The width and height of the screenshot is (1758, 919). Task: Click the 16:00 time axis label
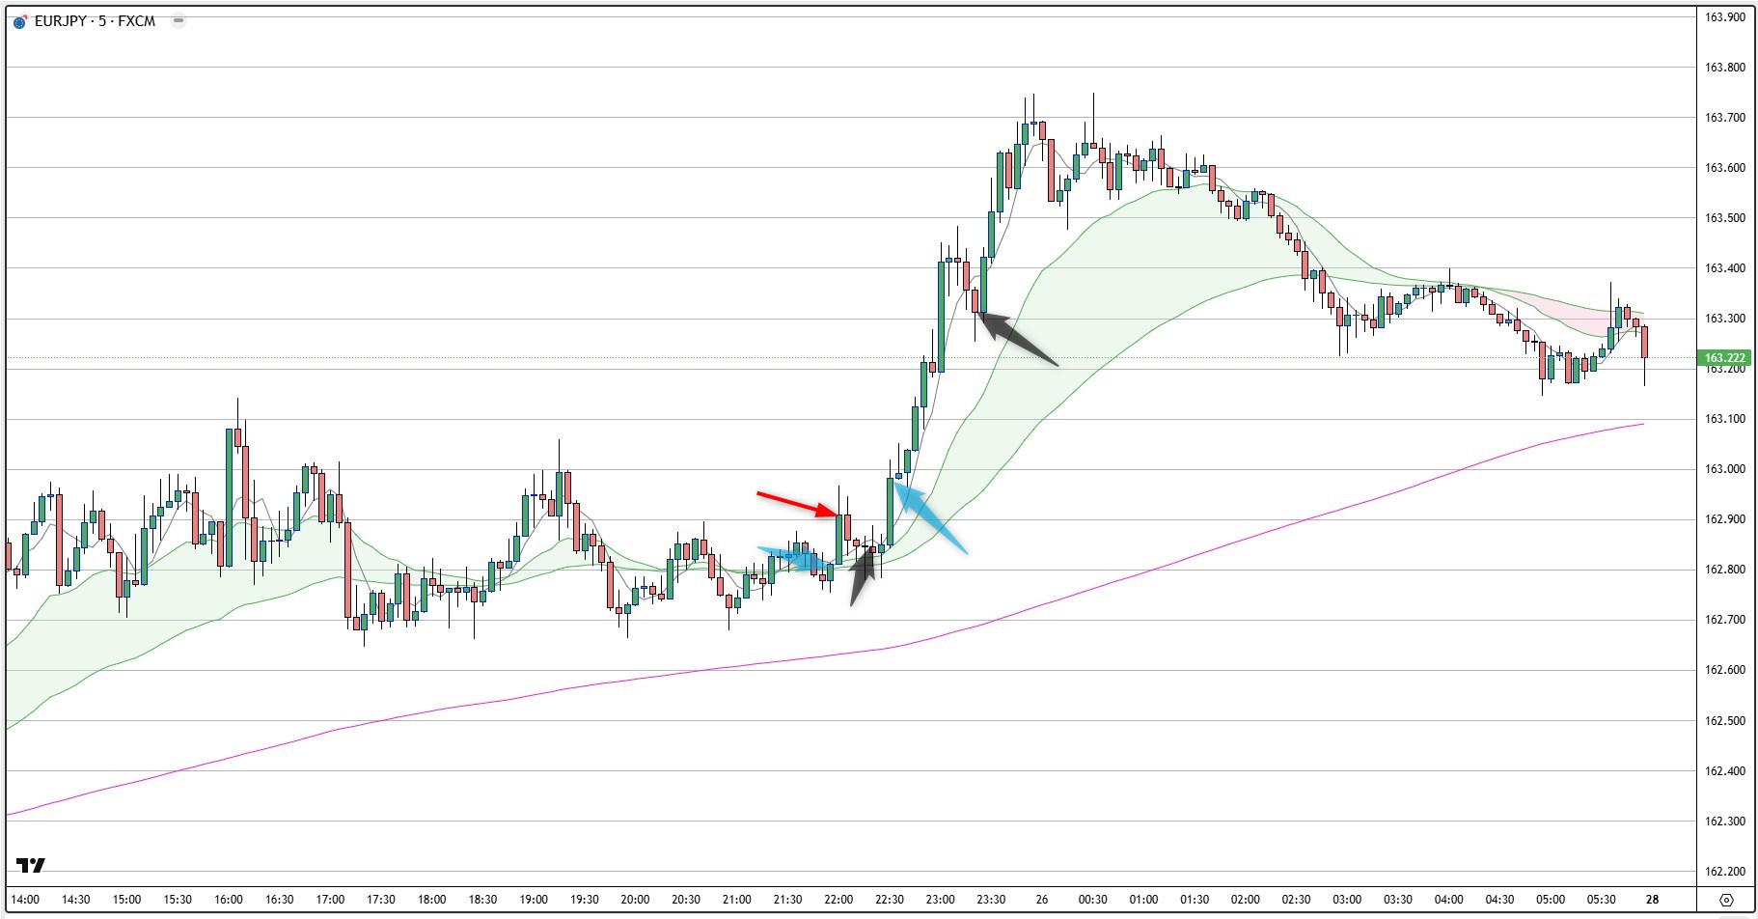[x=229, y=899]
